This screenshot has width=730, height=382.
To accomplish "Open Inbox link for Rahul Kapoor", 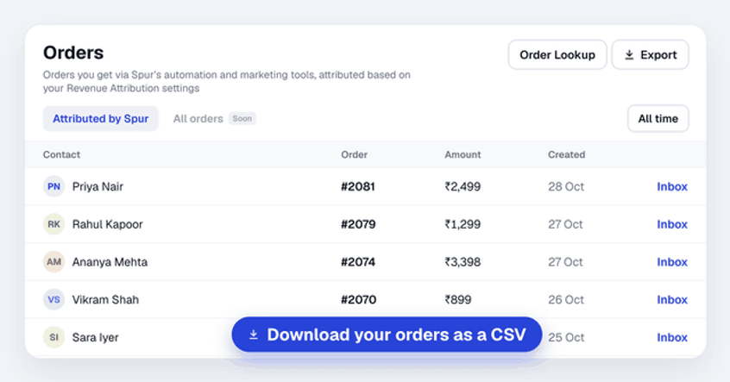I will (x=672, y=224).
